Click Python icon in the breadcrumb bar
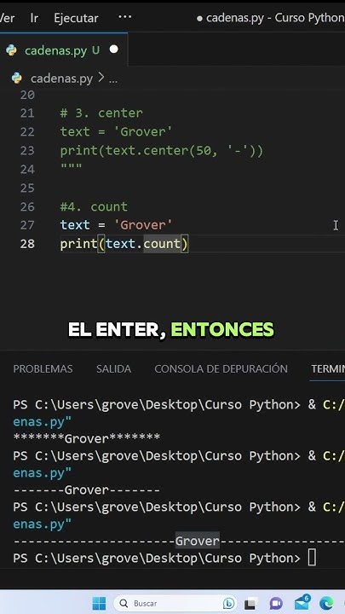The width and height of the screenshot is (345, 614). 17,78
